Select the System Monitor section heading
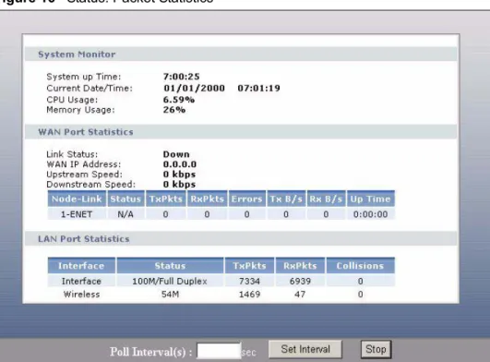Screen dimensions: 490x362 point(77,54)
